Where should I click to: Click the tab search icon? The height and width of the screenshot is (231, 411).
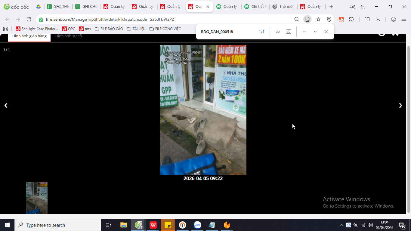(352, 7)
